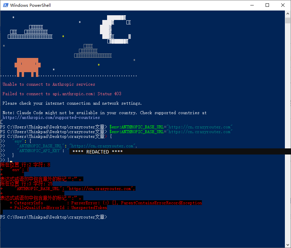Click the 'Note: Claude Code might not be available' line

[104, 113]
